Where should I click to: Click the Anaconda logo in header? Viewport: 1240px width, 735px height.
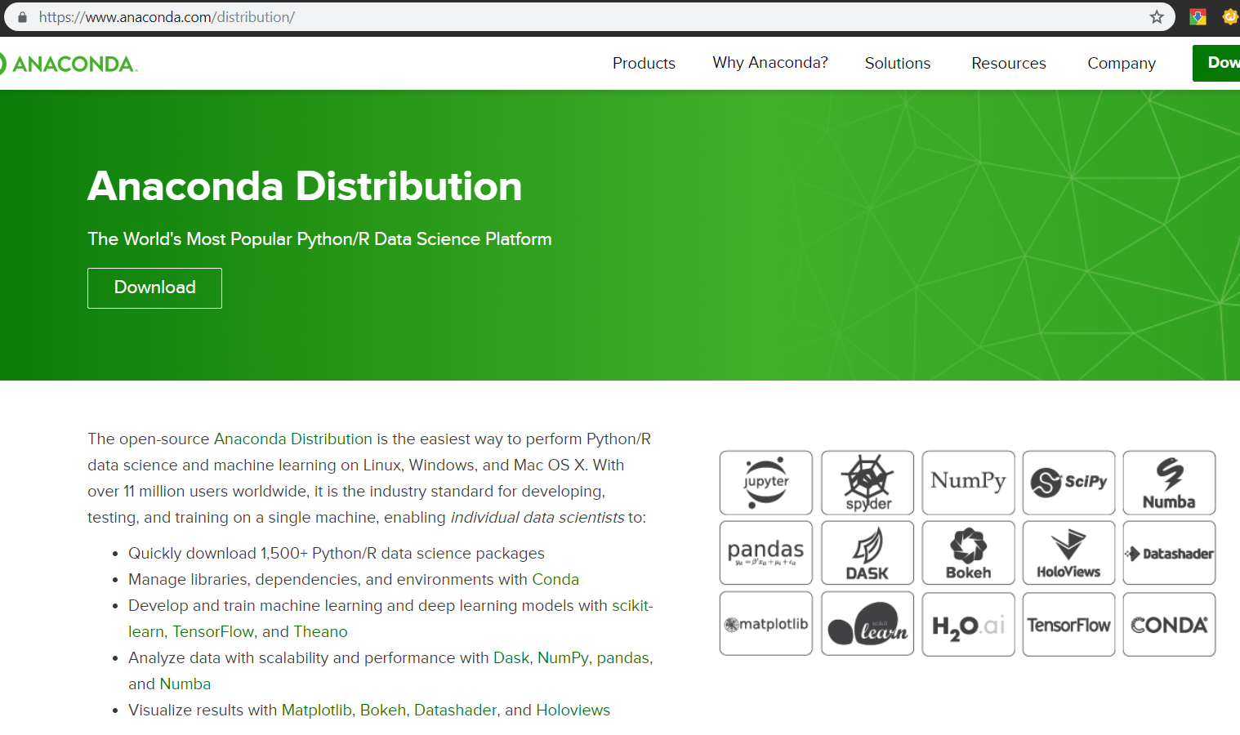coord(69,64)
